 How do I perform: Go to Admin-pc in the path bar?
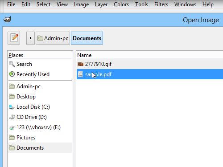[x=53, y=38]
